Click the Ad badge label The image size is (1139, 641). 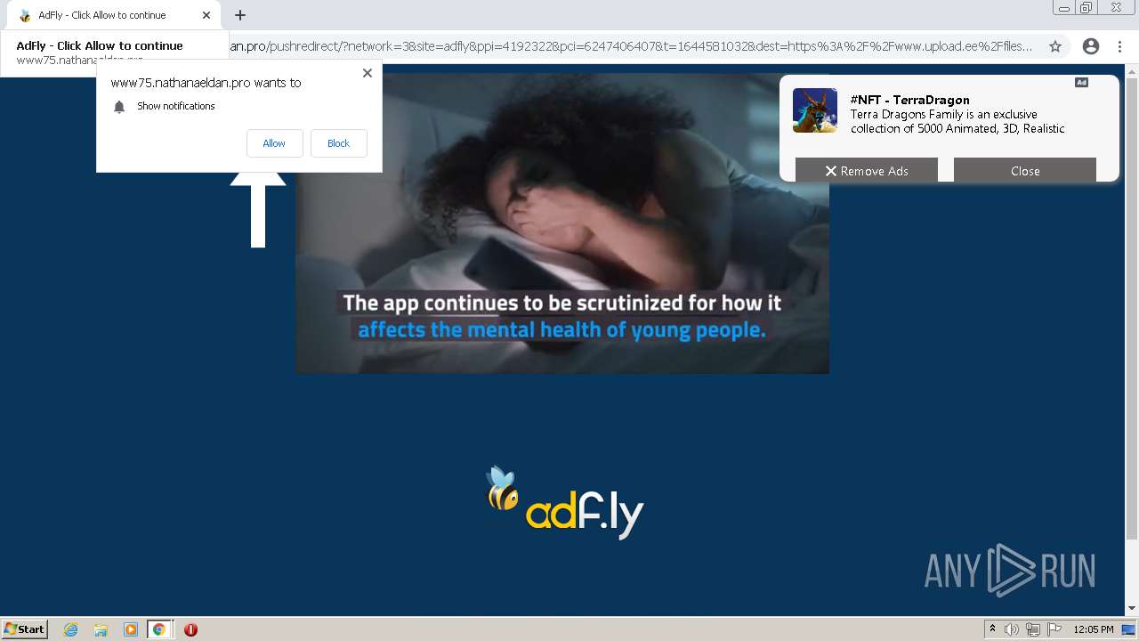pos(1081,83)
